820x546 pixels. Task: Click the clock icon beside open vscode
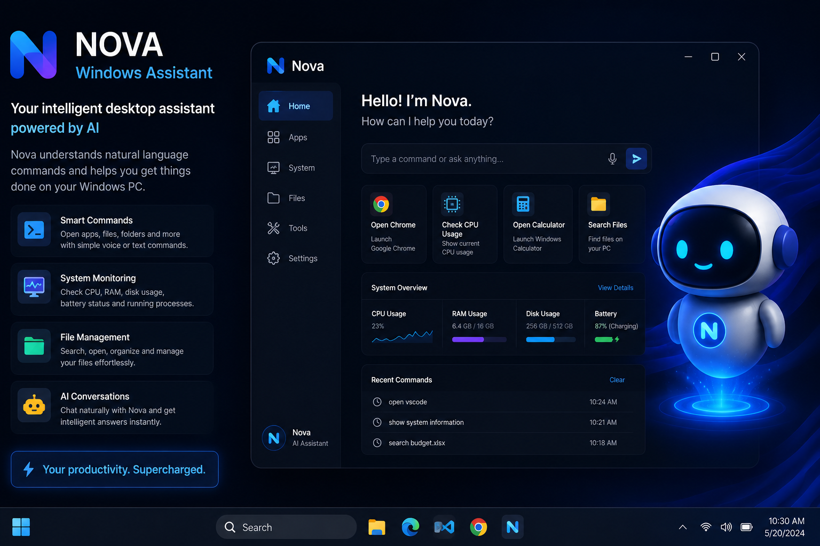click(377, 402)
